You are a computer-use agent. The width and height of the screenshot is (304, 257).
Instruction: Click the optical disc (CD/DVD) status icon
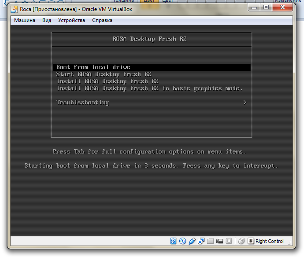(x=183, y=241)
